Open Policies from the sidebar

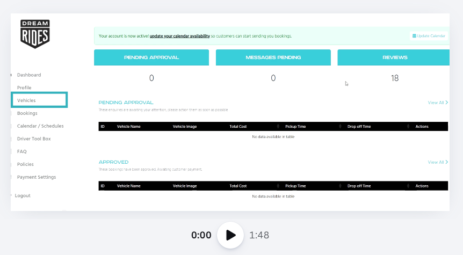[x=25, y=164]
